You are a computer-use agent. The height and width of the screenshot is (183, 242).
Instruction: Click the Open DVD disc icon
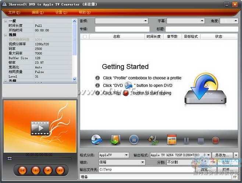(x=96, y=139)
